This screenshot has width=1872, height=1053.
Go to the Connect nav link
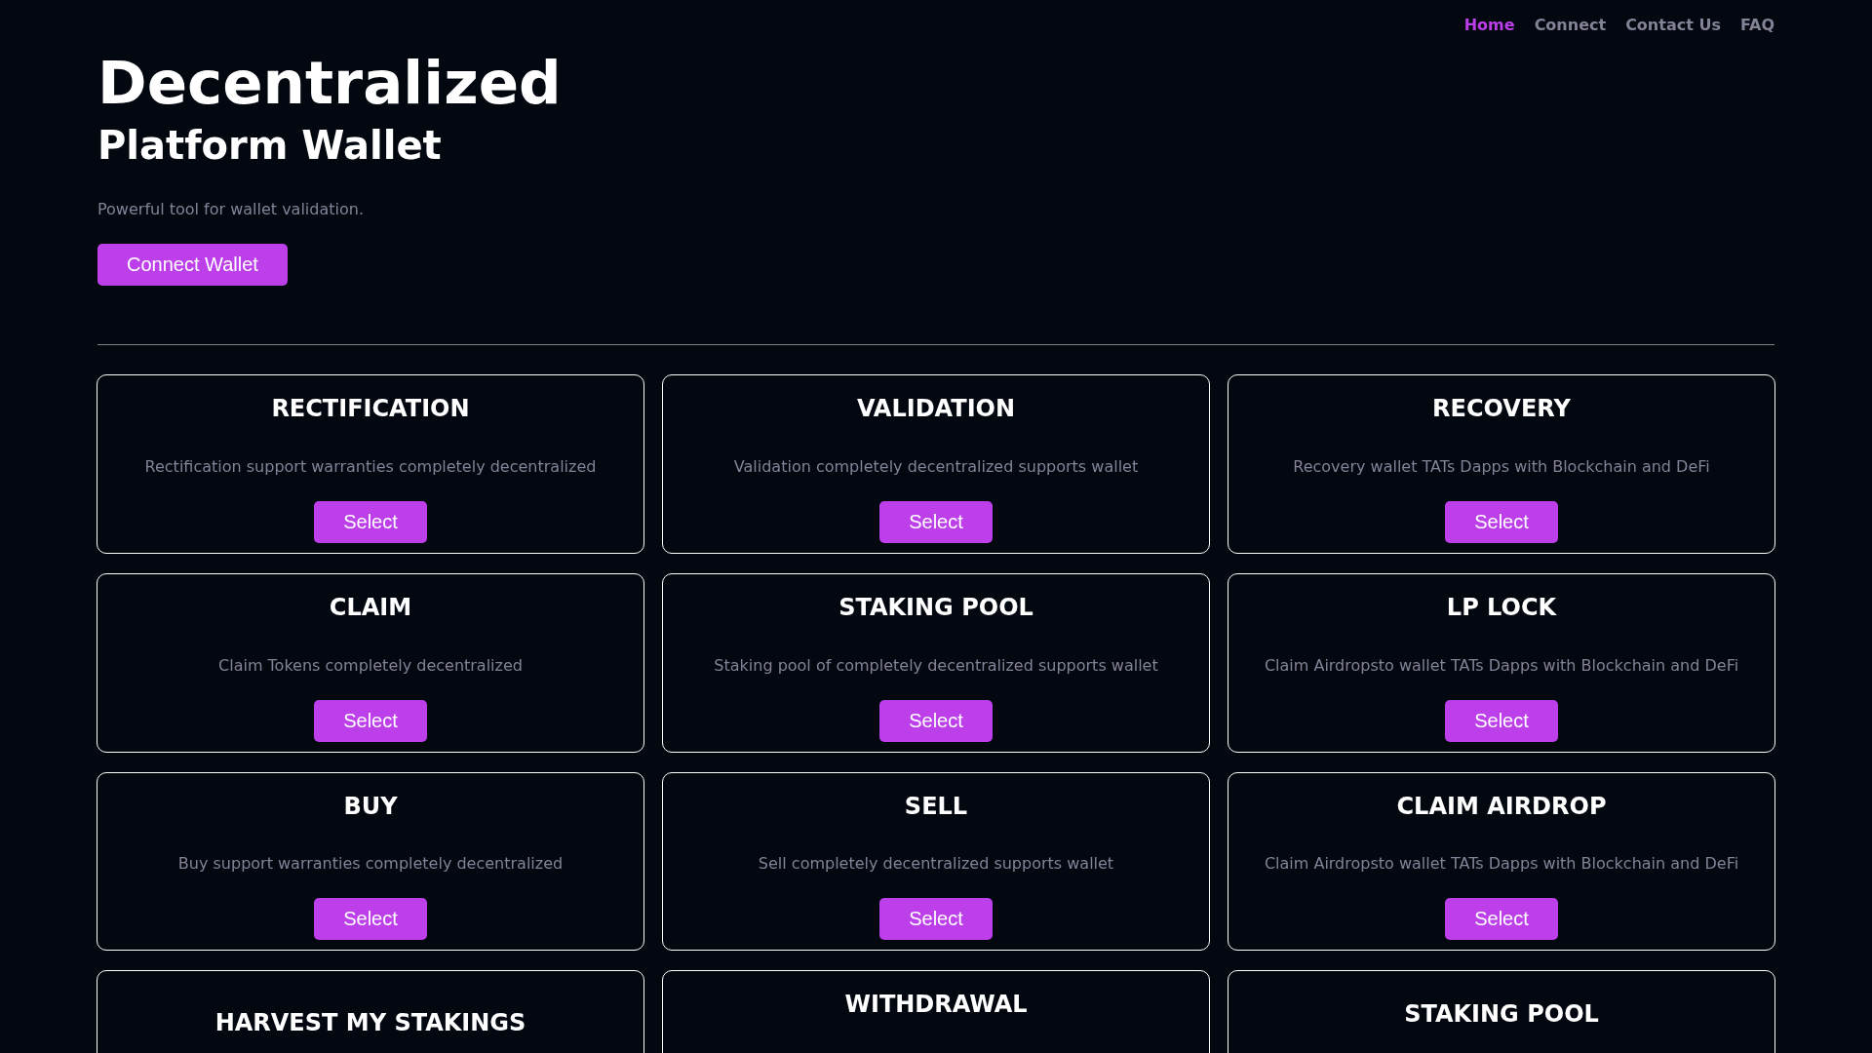[x=1570, y=25]
